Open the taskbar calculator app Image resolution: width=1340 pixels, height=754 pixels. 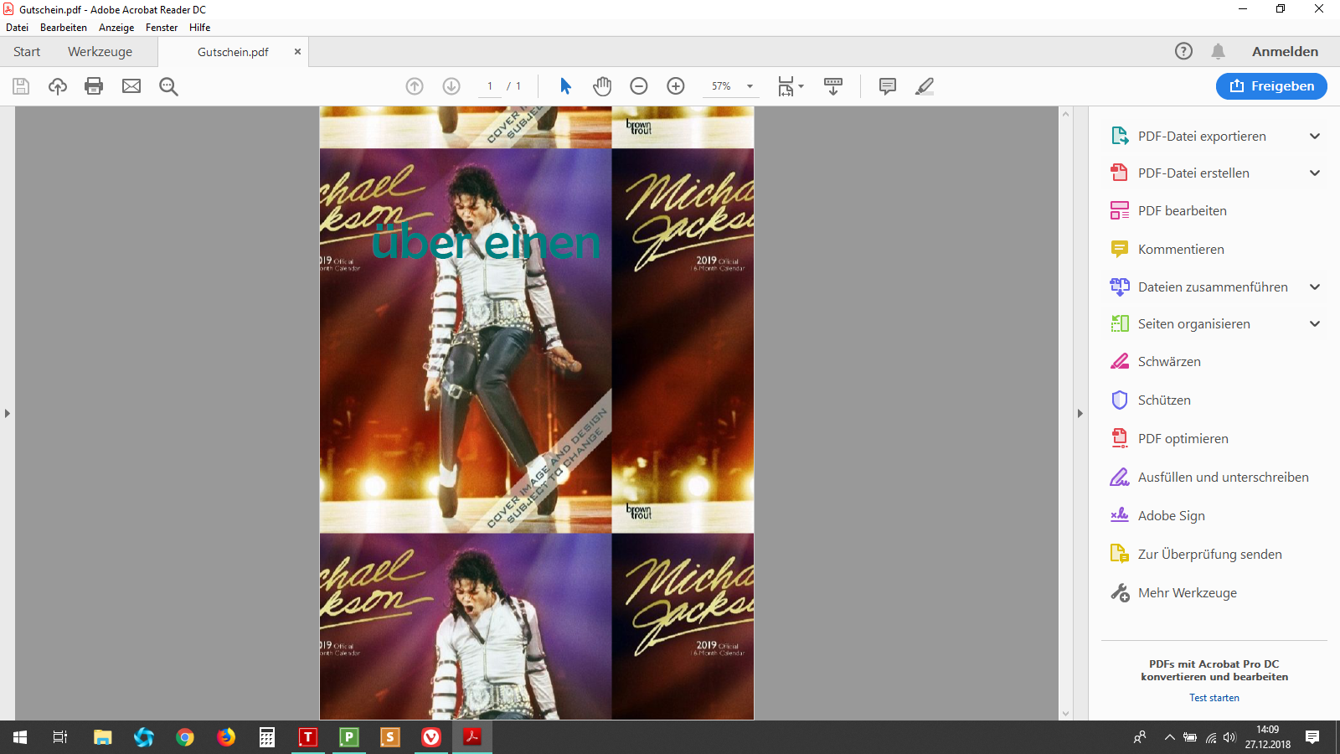[267, 737]
